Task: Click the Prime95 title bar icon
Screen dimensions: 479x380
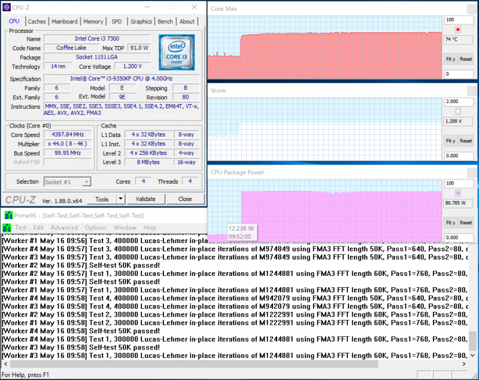Action: (x=8, y=215)
